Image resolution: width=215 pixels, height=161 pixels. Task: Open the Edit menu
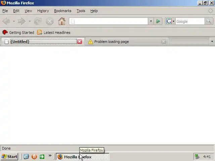16,11
